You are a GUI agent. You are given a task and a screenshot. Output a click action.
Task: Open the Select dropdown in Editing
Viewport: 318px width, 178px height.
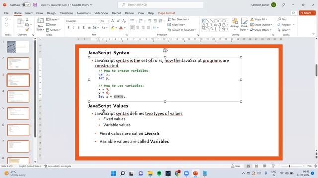[284, 30]
